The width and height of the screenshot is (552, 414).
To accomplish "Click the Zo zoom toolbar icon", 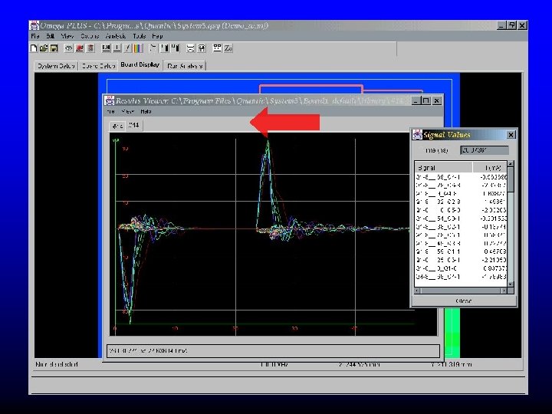I will pyautogui.click(x=228, y=48).
